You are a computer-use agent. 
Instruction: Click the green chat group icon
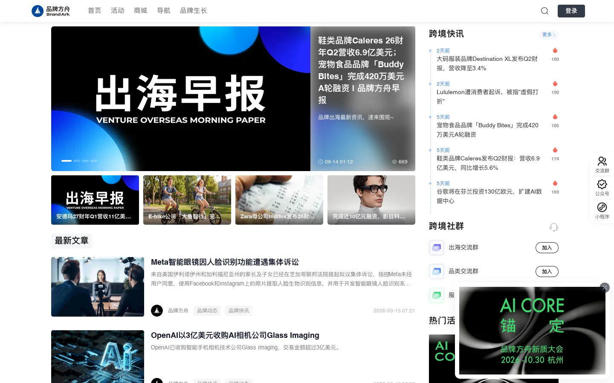436,295
